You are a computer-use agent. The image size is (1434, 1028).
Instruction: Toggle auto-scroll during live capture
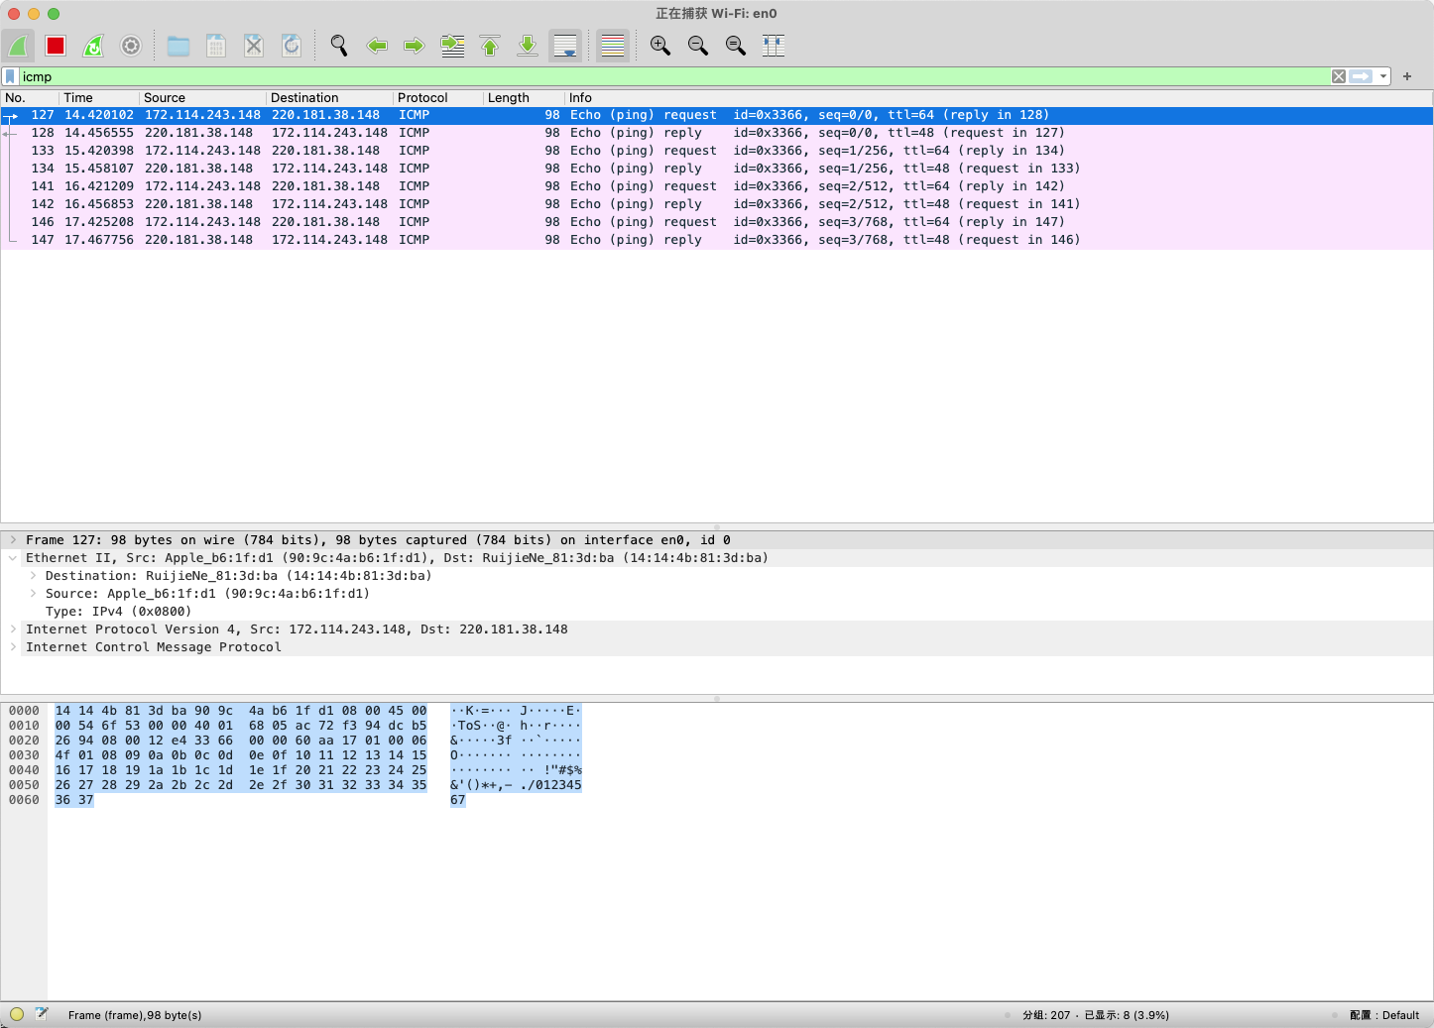tap(565, 46)
